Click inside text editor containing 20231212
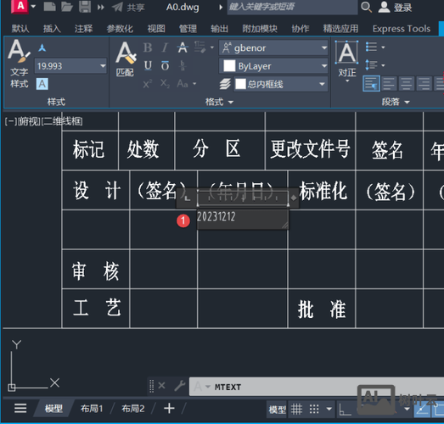Screen dimensions: 444x424 [243, 220]
